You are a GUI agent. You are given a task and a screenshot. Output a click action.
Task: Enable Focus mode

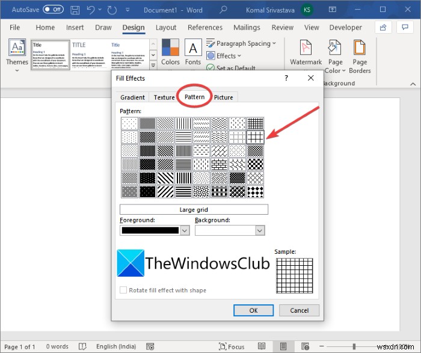point(231,346)
